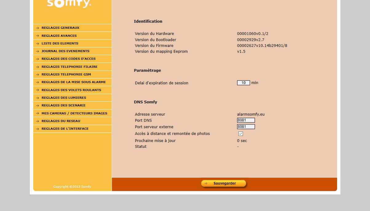The image size is (370, 211).
Task: Open REGLAGES DES VOLETS ROULANTS
Action: click(x=72, y=90)
